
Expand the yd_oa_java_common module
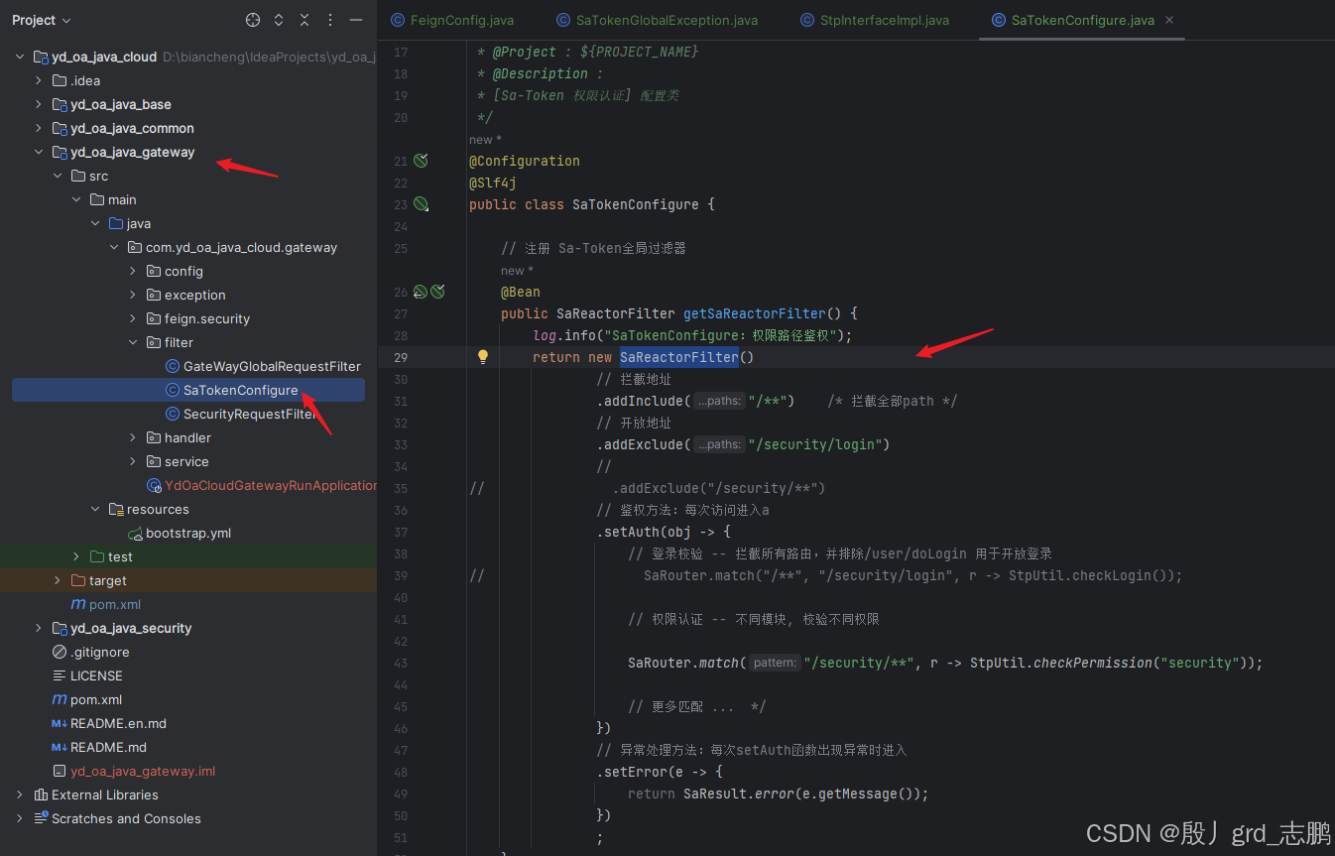tap(39, 128)
